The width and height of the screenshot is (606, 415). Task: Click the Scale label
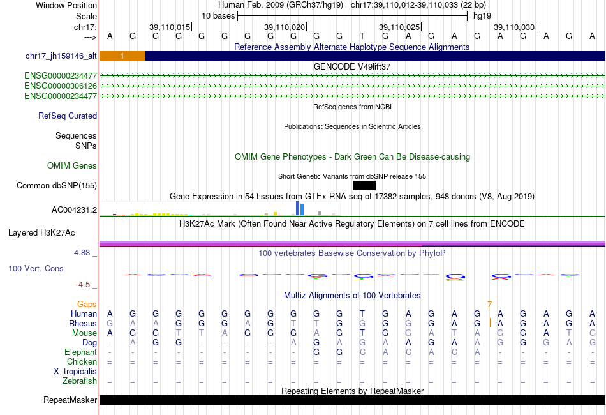[86, 16]
